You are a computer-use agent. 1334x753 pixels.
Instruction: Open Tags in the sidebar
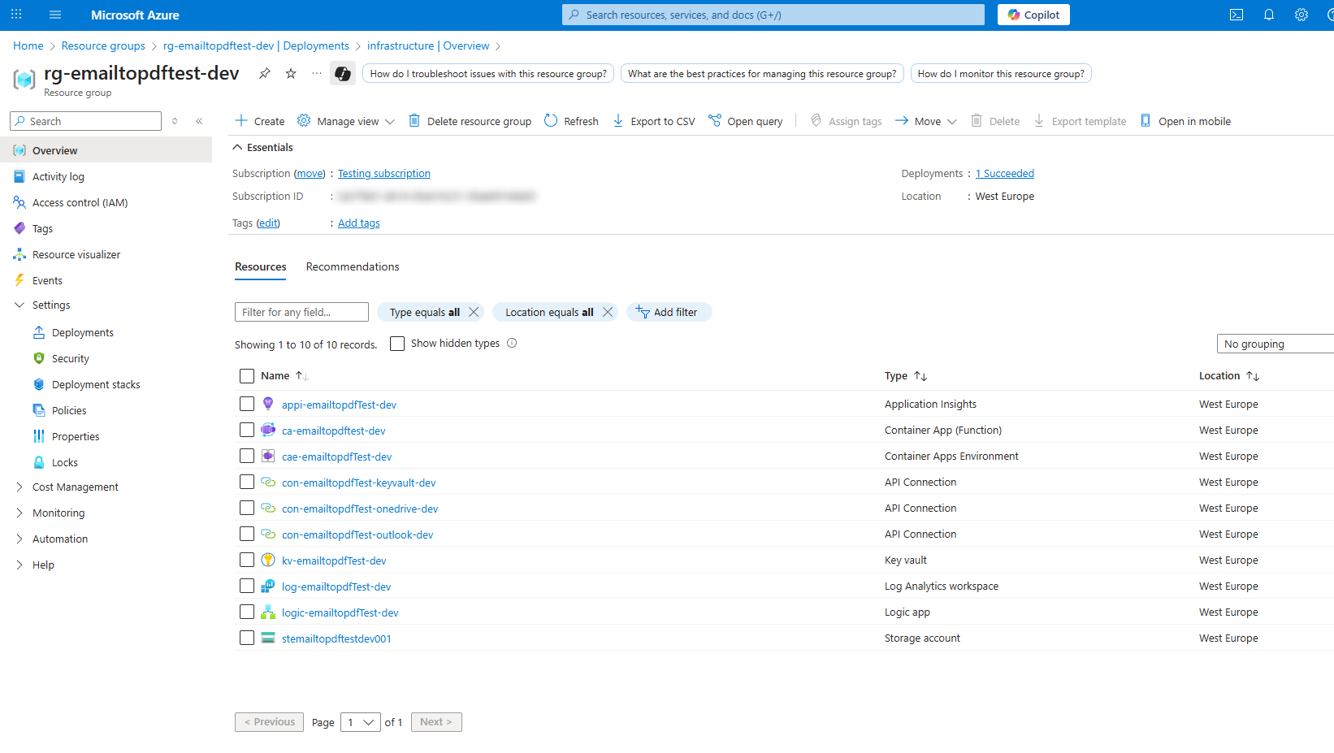click(42, 228)
